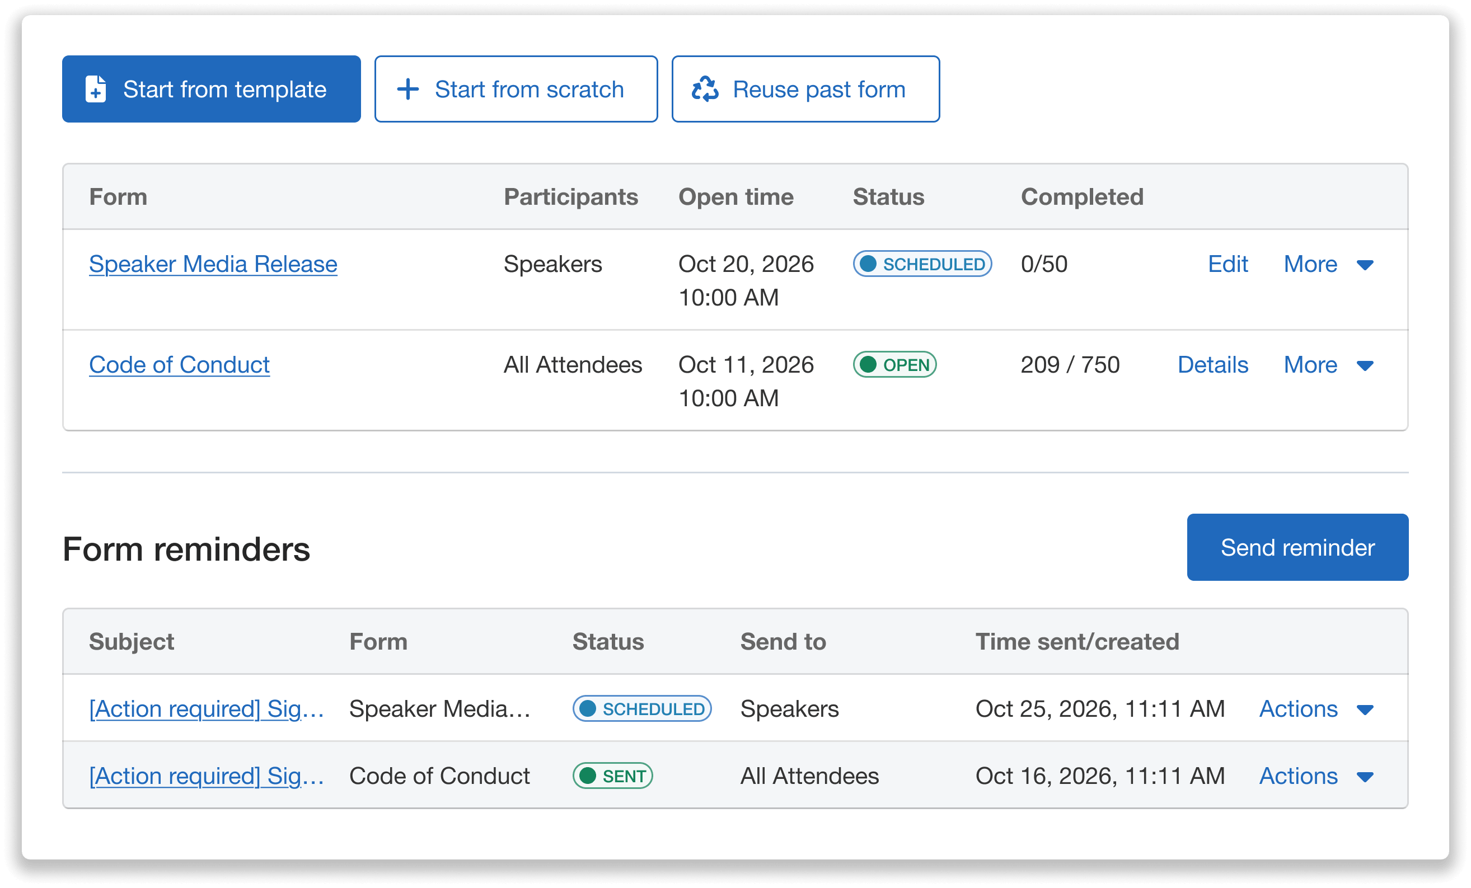Click the Send reminder button

coord(1297,547)
